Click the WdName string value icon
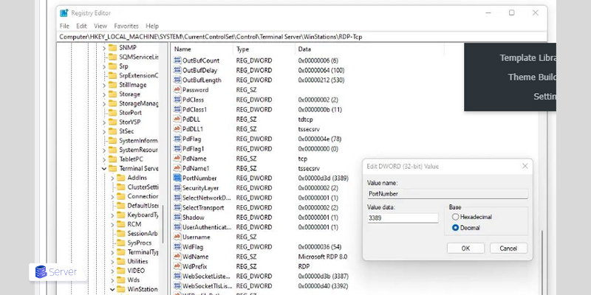The image size is (591, 295). (x=177, y=257)
